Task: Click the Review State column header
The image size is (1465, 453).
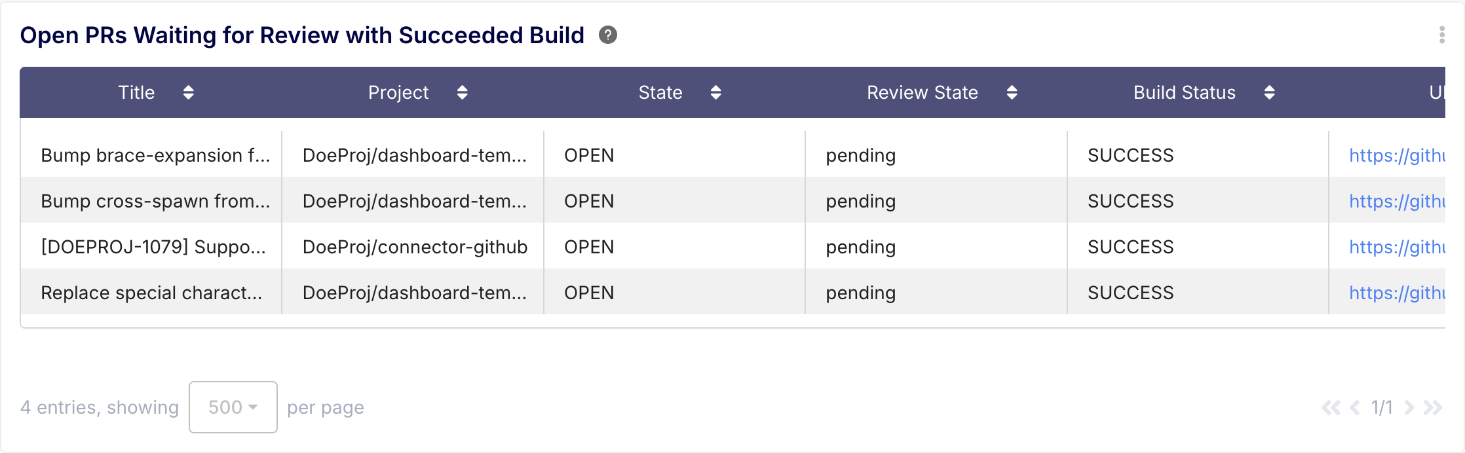Action: coord(922,92)
